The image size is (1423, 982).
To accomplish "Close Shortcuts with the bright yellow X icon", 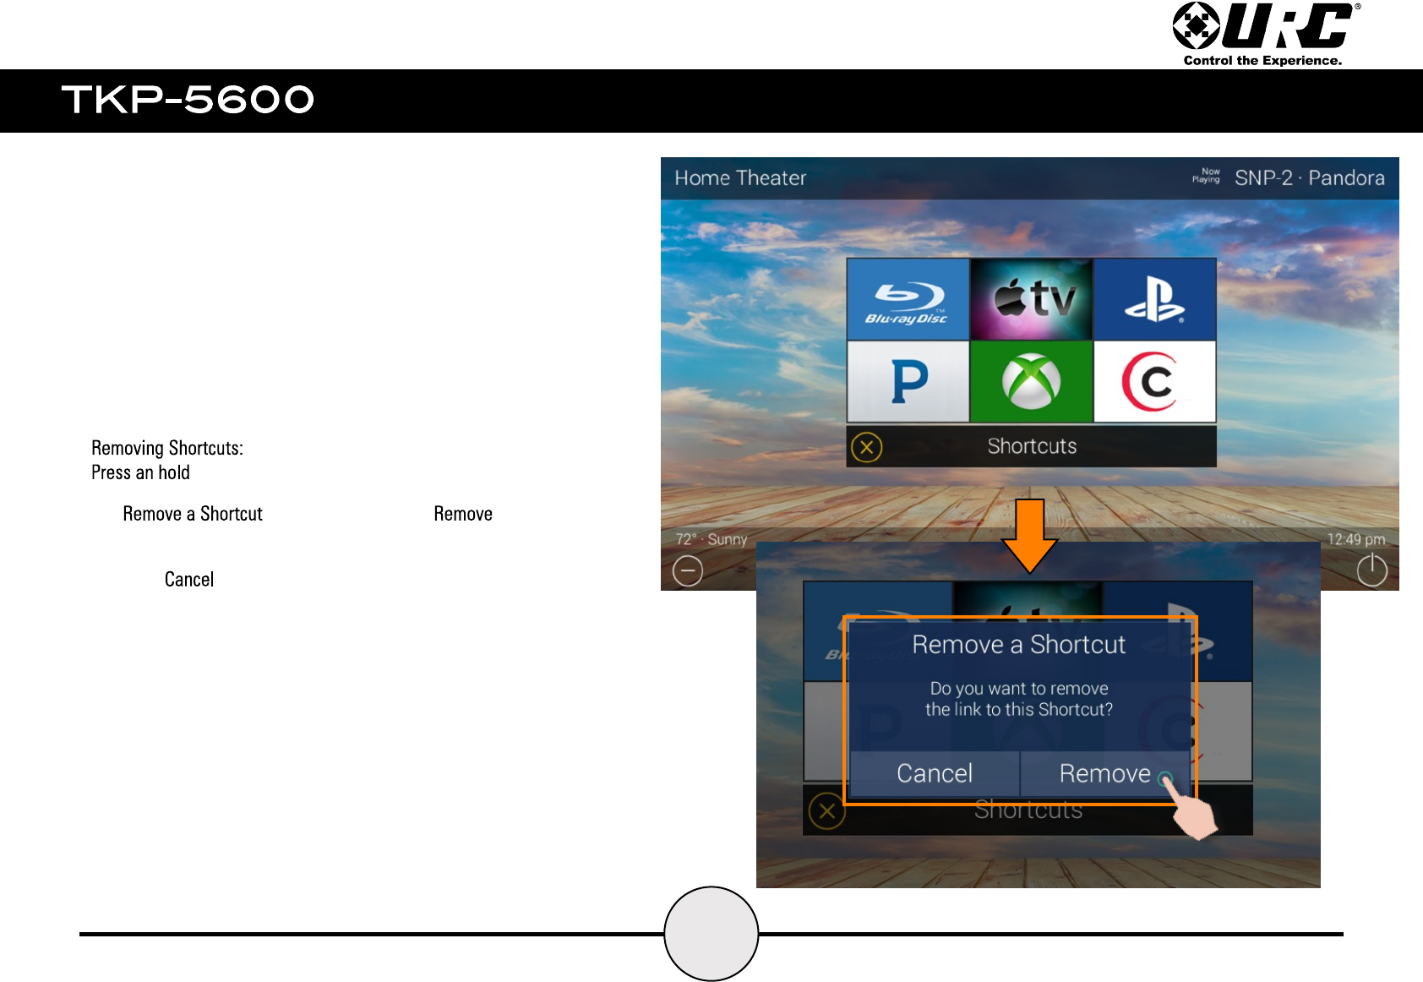I will [x=867, y=447].
